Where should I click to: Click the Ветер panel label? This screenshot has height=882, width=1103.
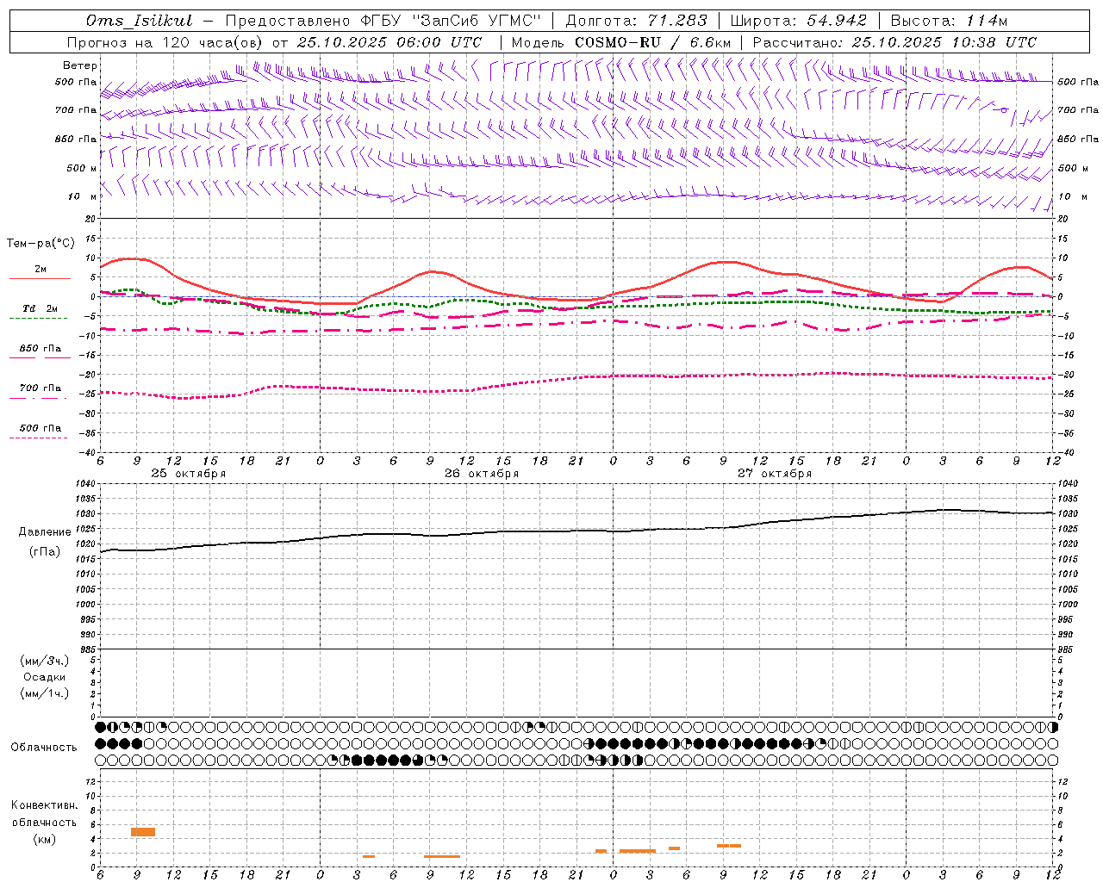(x=80, y=65)
